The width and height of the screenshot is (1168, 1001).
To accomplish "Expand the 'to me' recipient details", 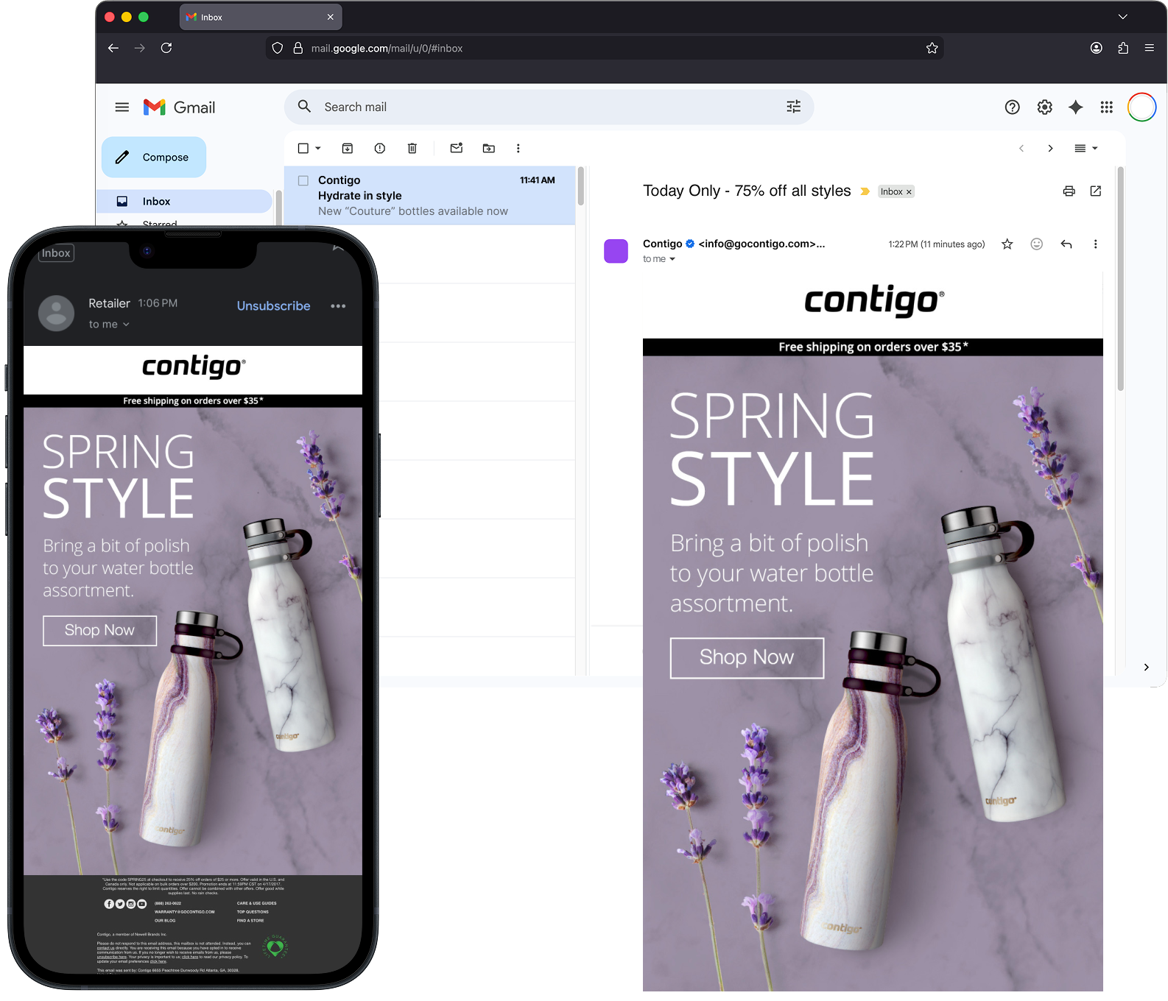I will 672,259.
